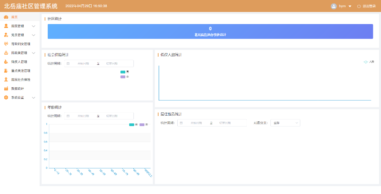381x194 pixels.
Task: Click the 0.4 y-axis value in 年龄统计
Action: point(45,151)
